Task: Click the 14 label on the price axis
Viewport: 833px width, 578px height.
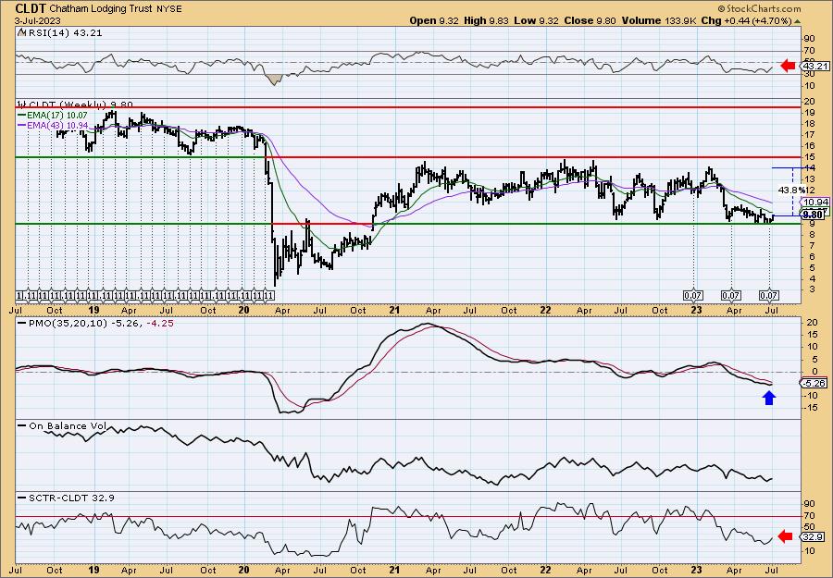Action: [x=811, y=167]
